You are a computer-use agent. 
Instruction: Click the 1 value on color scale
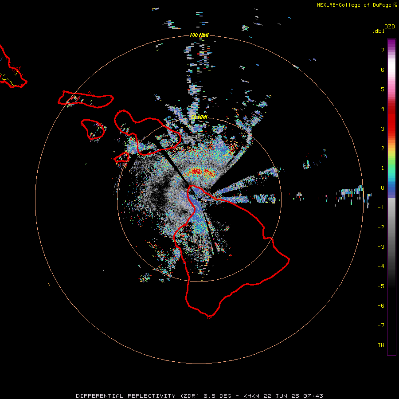(x=383, y=168)
